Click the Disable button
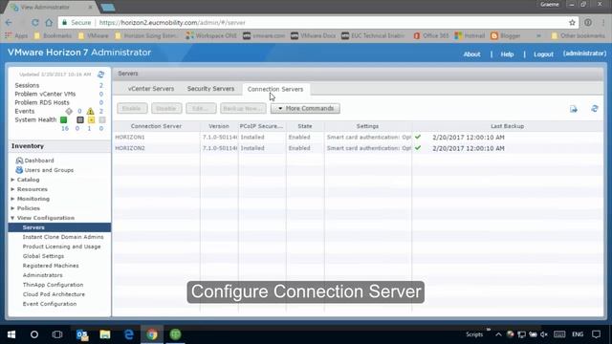Image resolution: width=612 pixels, height=344 pixels. pyautogui.click(x=166, y=108)
